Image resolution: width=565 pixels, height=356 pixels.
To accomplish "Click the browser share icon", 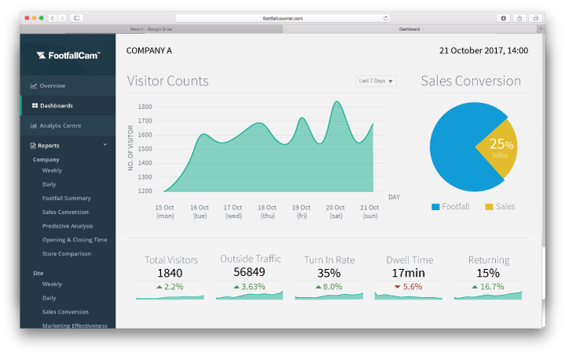I will pyautogui.click(x=519, y=18).
